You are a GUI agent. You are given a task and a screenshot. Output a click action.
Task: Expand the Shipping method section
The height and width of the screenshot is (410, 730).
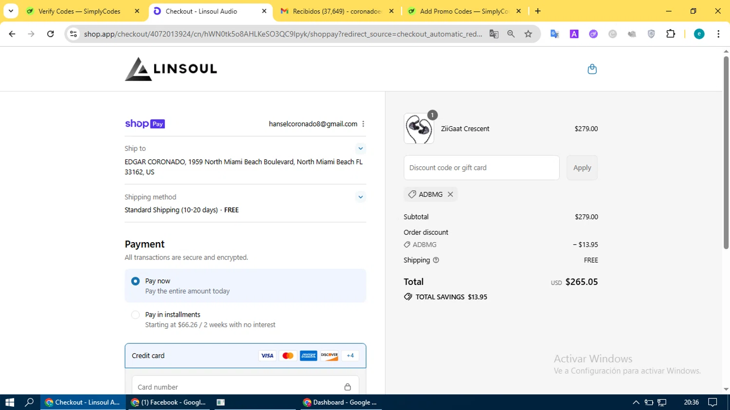click(x=361, y=197)
